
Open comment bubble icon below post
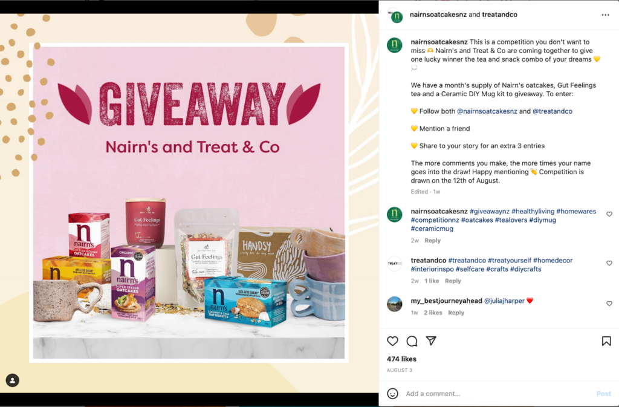(x=412, y=341)
